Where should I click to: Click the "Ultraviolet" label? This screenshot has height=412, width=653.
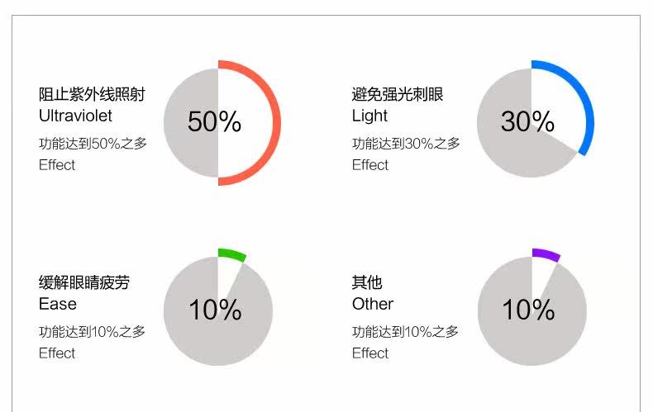(x=75, y=116)
